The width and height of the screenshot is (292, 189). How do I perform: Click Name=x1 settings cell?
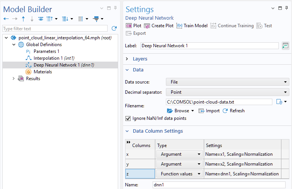pos(242,154)
